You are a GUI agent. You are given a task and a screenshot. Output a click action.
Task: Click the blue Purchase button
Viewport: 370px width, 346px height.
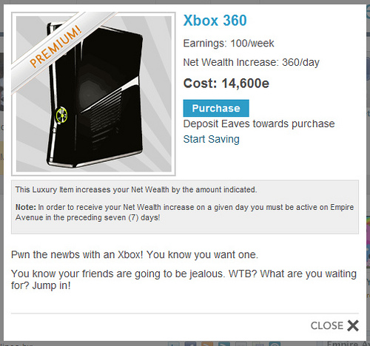[216, 108]
